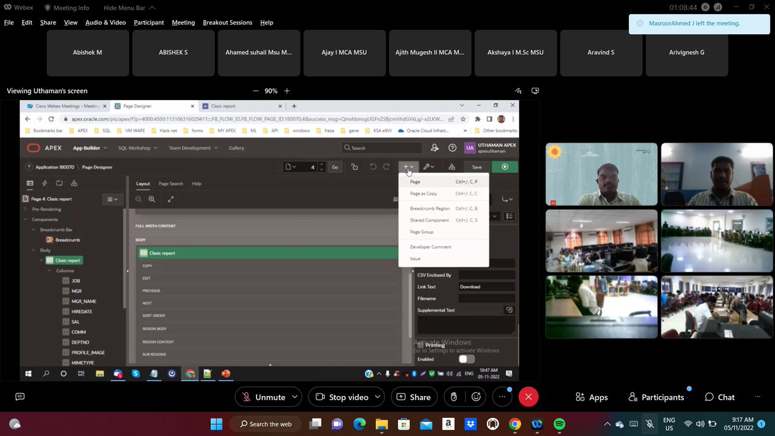The height and width of the screenshot is (436, 775).
Task: Open the Audio & Video menu
Action: [x=105, y=22]
